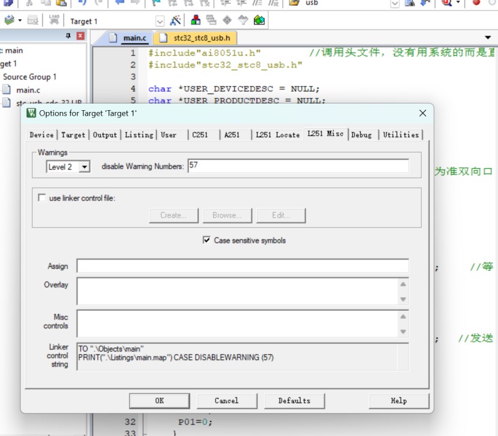
Task: Click the Defaults button
Action: tap(294, 401)
